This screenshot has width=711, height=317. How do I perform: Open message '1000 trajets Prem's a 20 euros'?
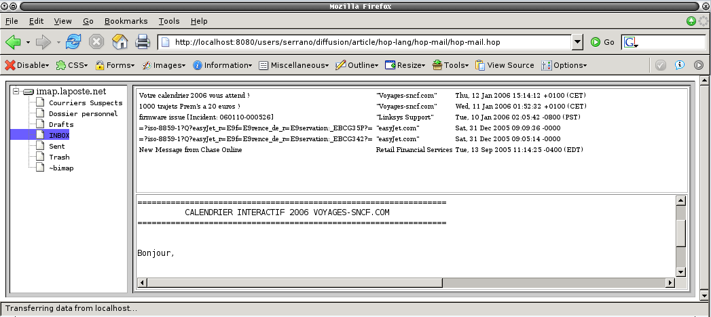189,107
